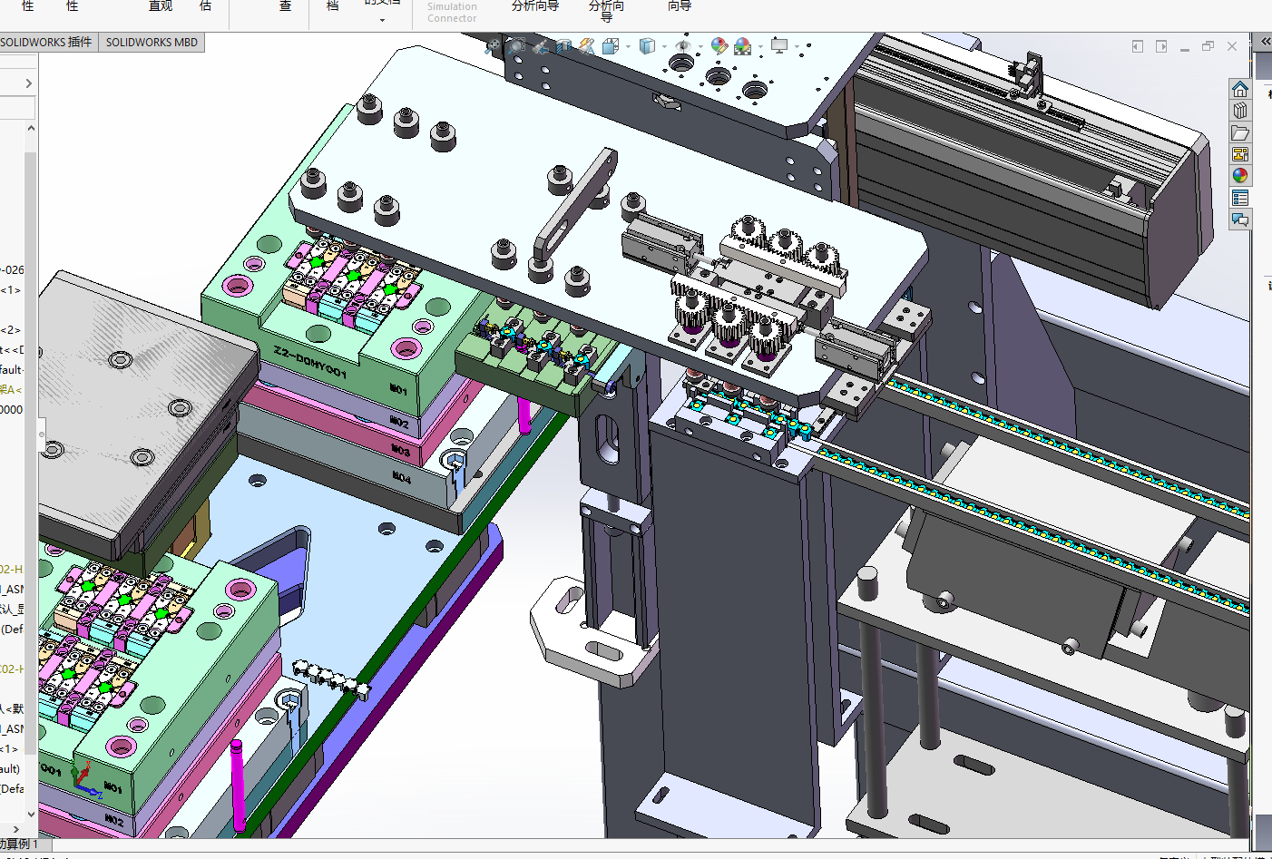1272x859 pixels.
Task: Switch to SOLIDWORKS MBD tab
Action: 152,42
